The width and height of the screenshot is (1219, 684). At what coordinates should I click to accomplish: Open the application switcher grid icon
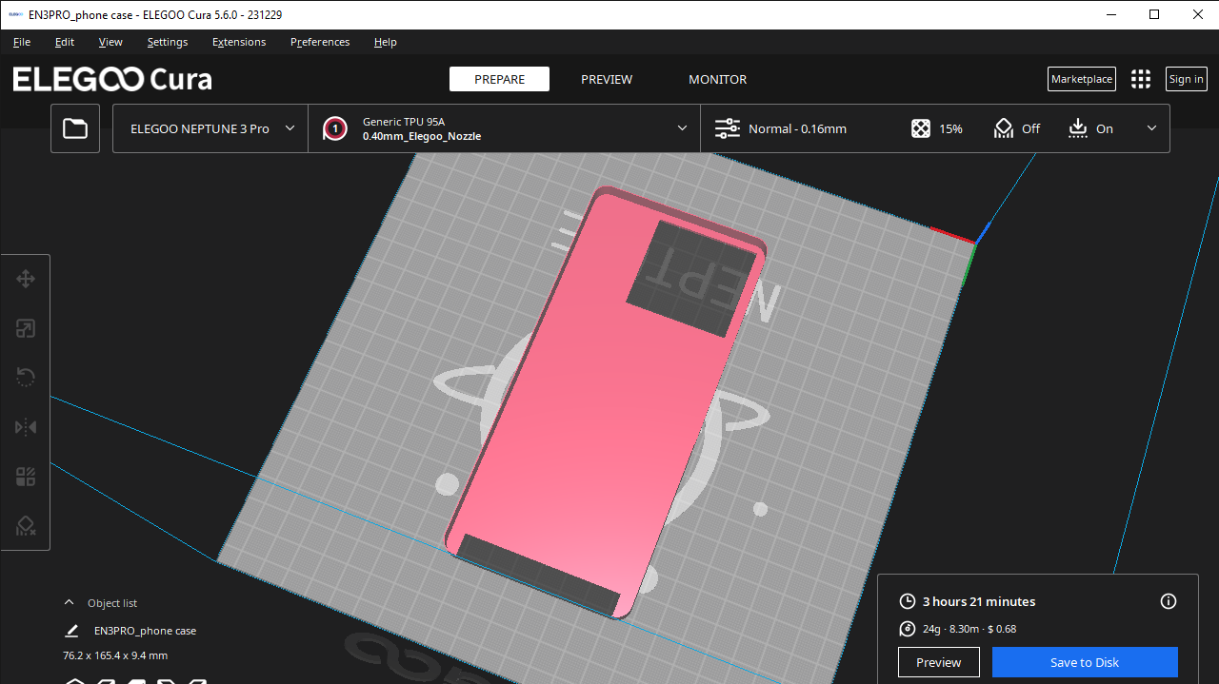pos(1141,79)
